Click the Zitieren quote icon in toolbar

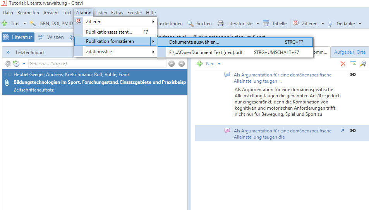[x=295, y=23]
